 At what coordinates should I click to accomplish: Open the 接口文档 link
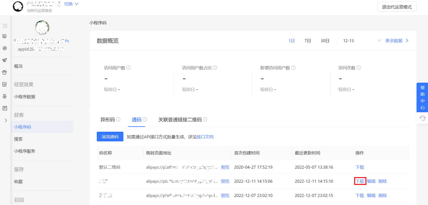click(x=205, y=137)
